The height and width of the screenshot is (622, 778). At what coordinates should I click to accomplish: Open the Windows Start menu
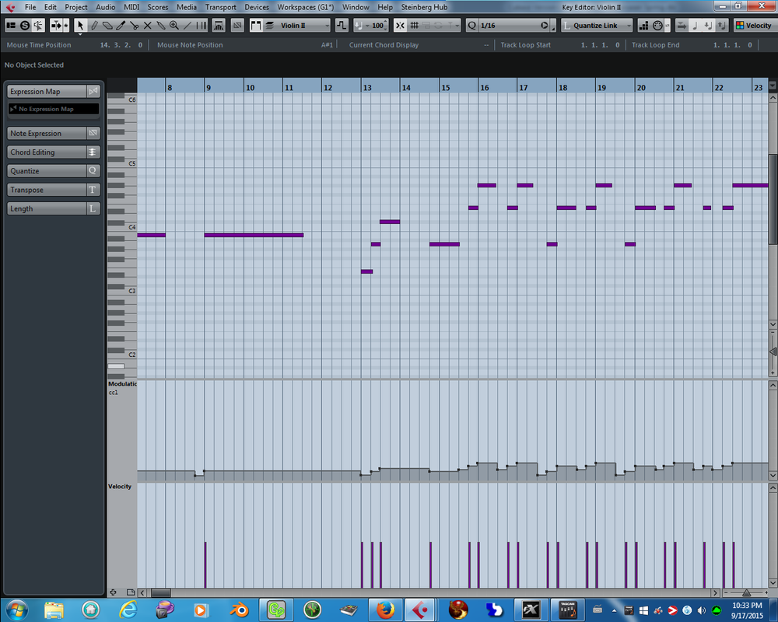point(16,610)
